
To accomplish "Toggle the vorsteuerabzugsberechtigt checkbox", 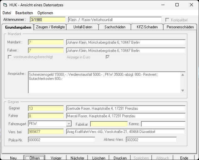I will pos(10,57).
